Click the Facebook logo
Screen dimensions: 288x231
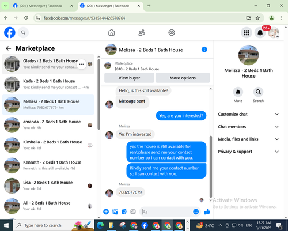tap(10, 32)
